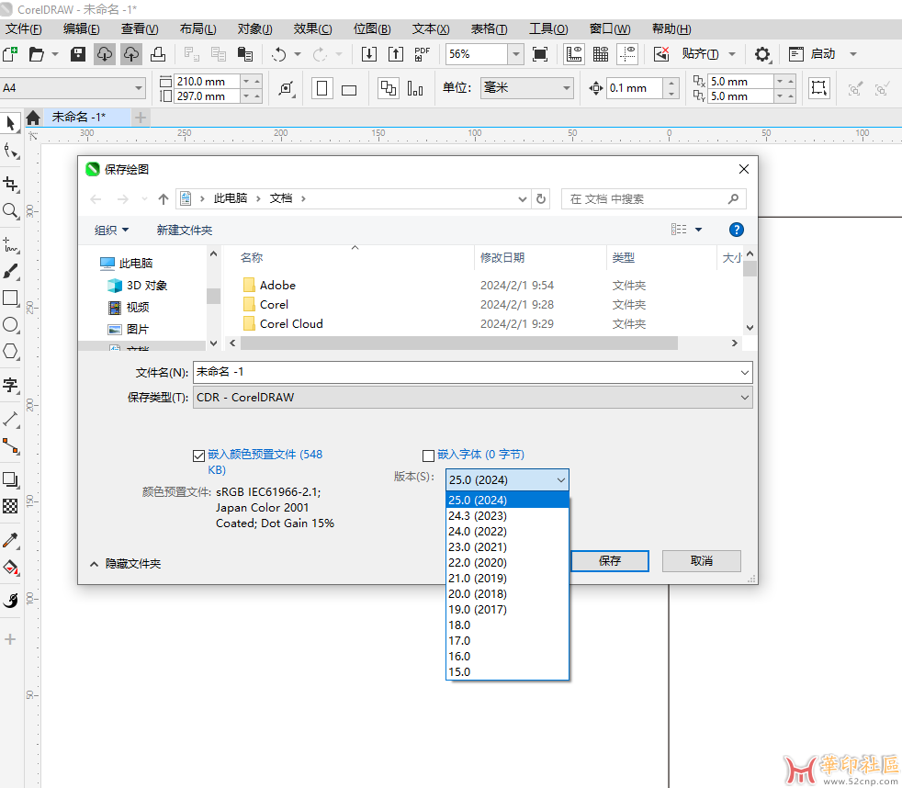Collapse the Hide Folders expander

(x=126, y=564)
